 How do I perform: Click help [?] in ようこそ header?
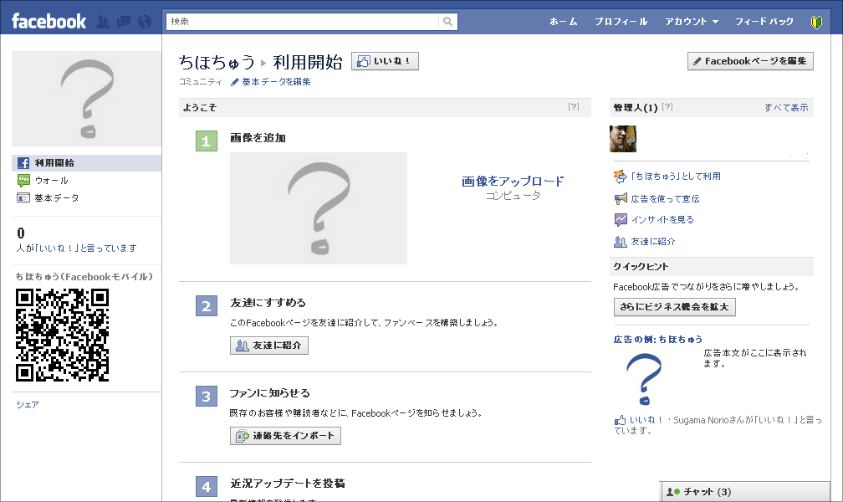(574, 106)
